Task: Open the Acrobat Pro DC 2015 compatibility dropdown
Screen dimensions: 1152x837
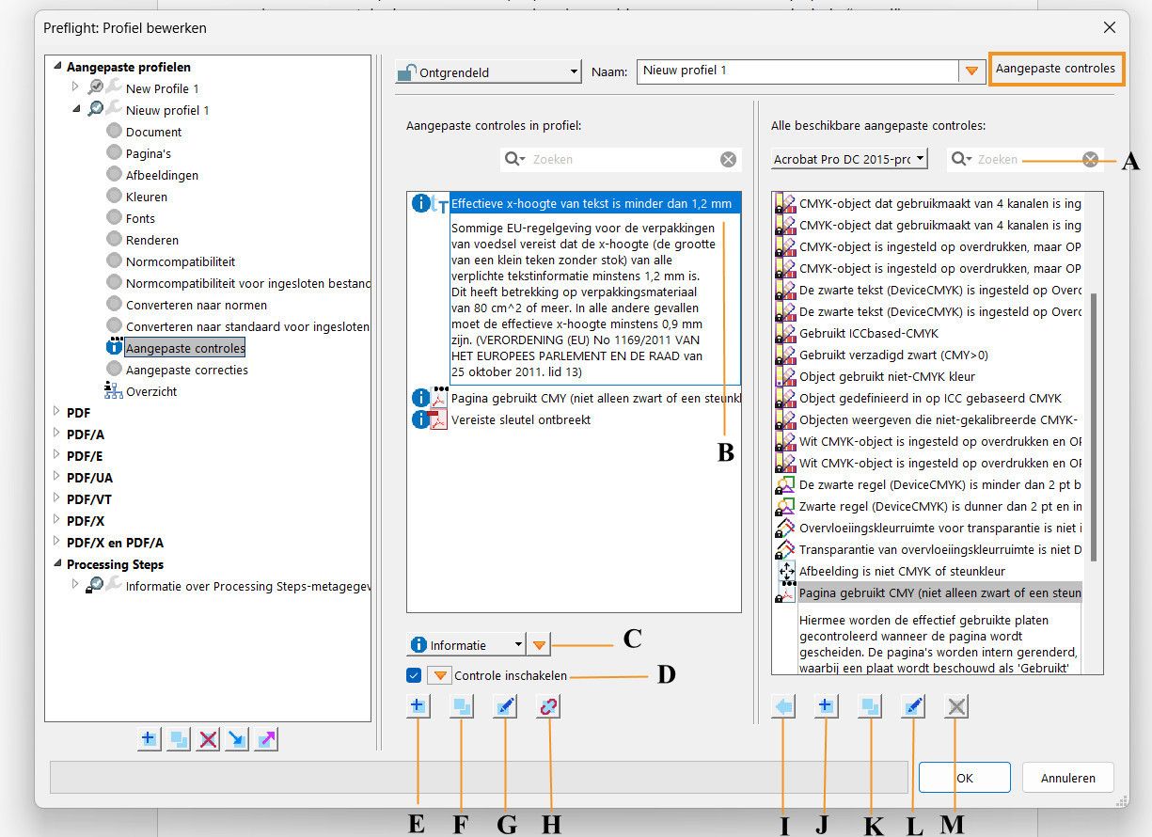Action: pyautogui.click(x=847, y=158)
